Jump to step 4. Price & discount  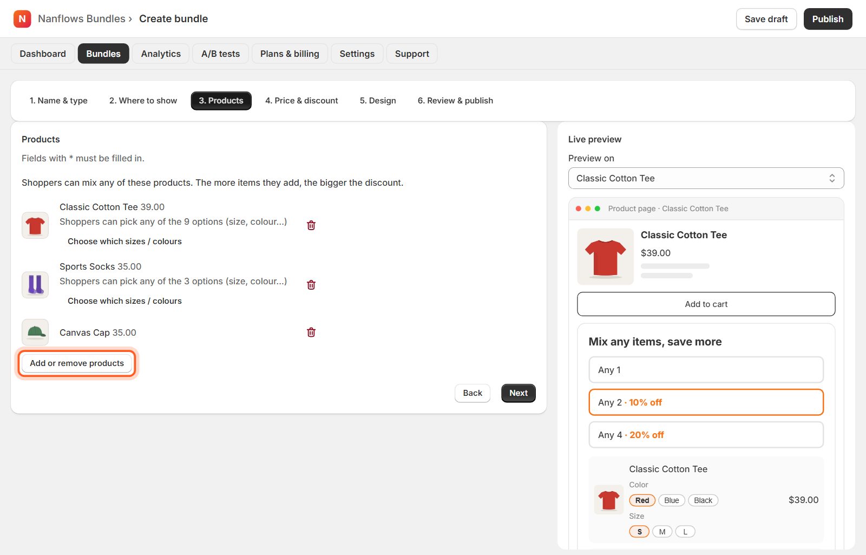[x=301, y=101]
